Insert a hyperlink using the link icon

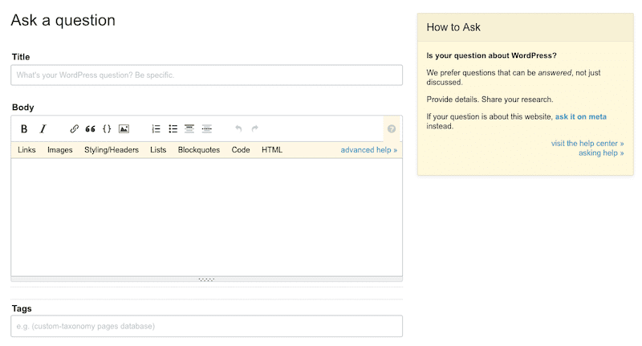point(75,128)
